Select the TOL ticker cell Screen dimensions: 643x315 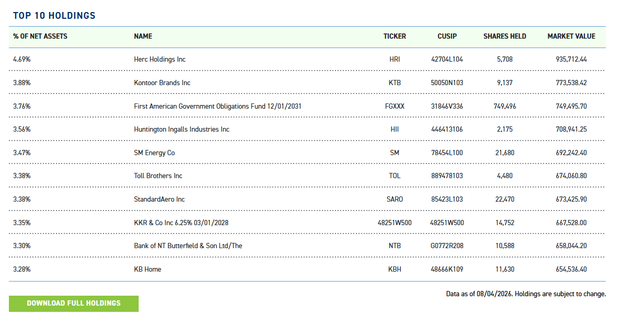point(394,176)
